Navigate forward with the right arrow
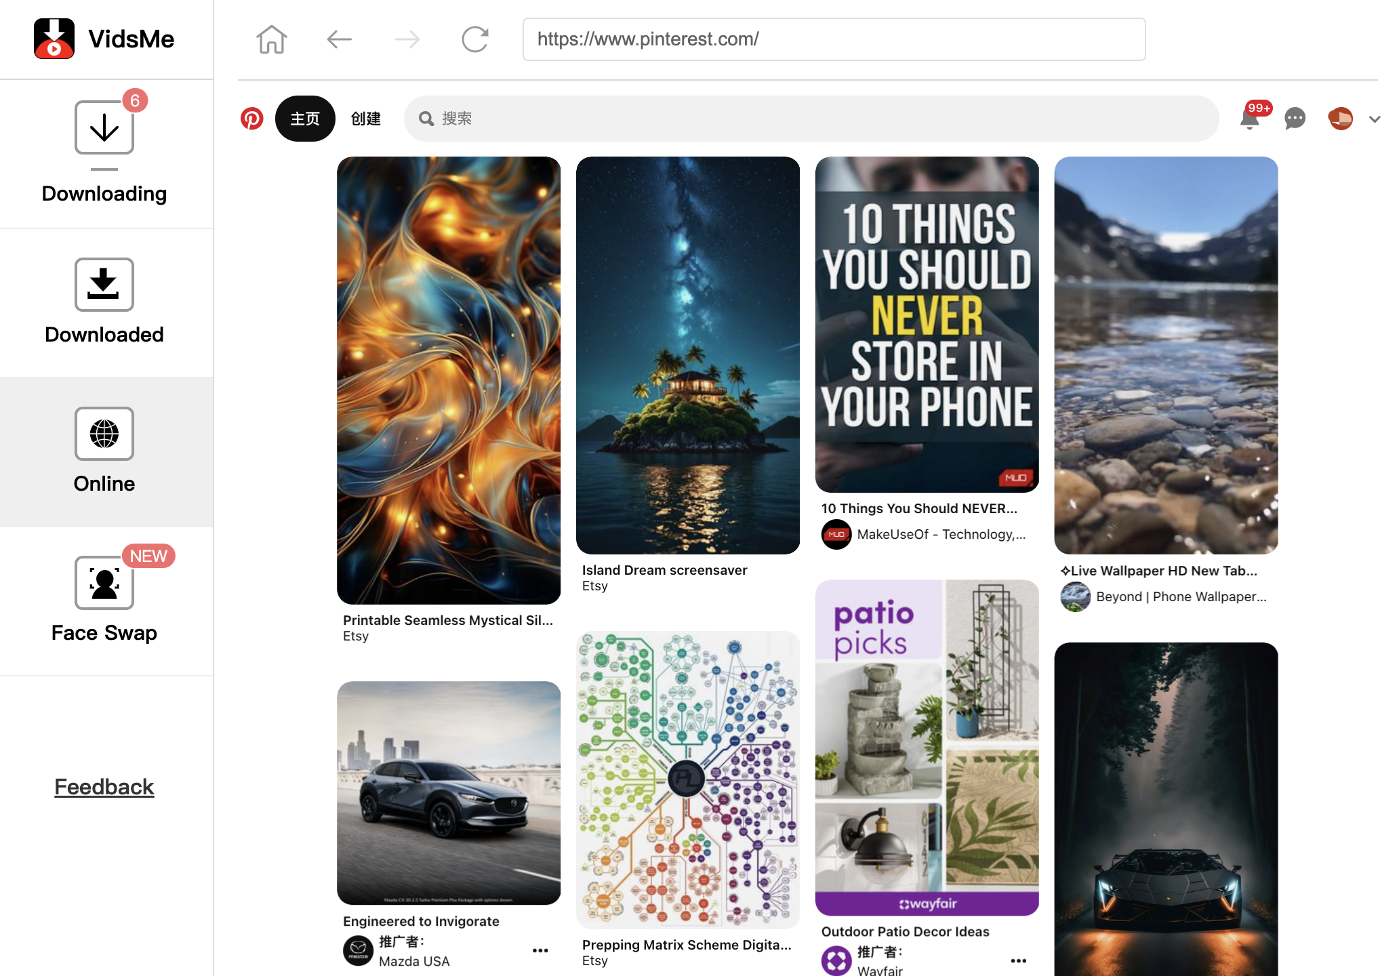 coord(407,39)
